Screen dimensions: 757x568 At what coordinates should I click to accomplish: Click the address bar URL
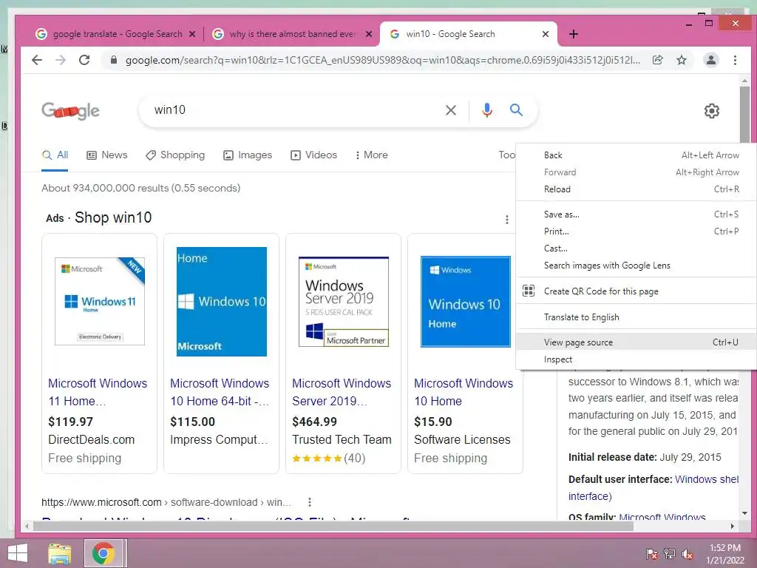(383, 61)
